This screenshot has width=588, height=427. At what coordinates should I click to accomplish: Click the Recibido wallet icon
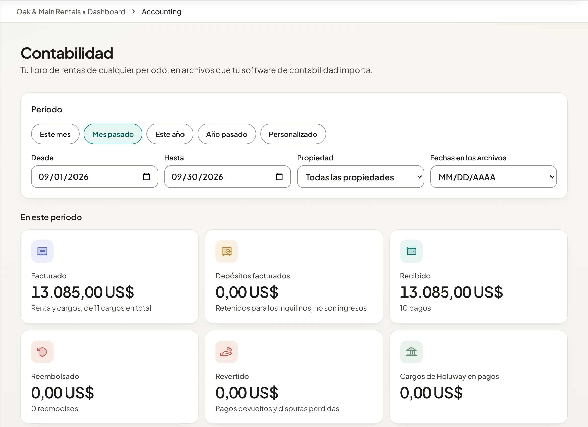pos(411,251)
